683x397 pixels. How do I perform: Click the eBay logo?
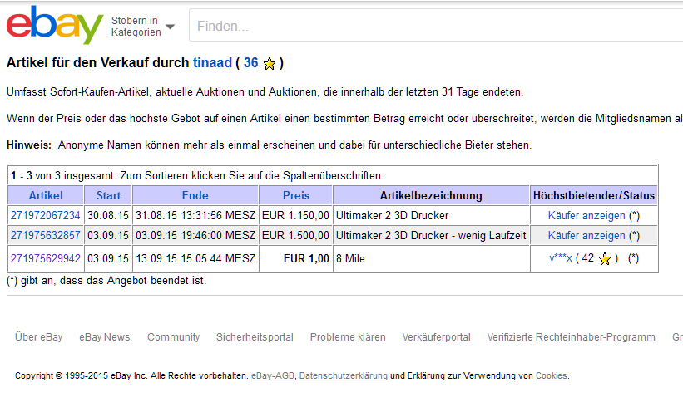tap(55, 25)
